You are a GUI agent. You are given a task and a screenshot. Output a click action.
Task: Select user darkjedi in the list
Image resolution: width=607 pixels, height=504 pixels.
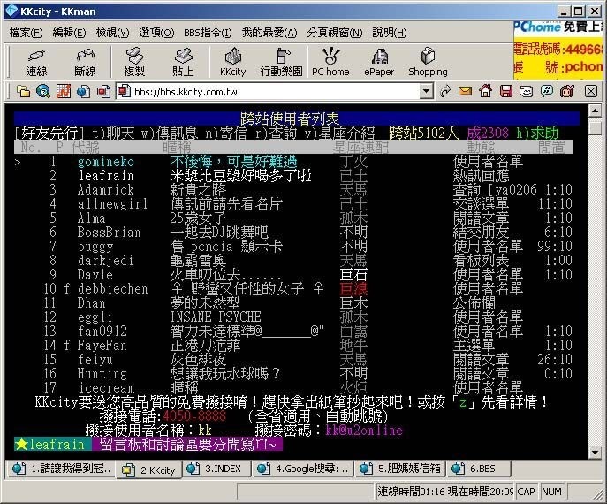106,260
